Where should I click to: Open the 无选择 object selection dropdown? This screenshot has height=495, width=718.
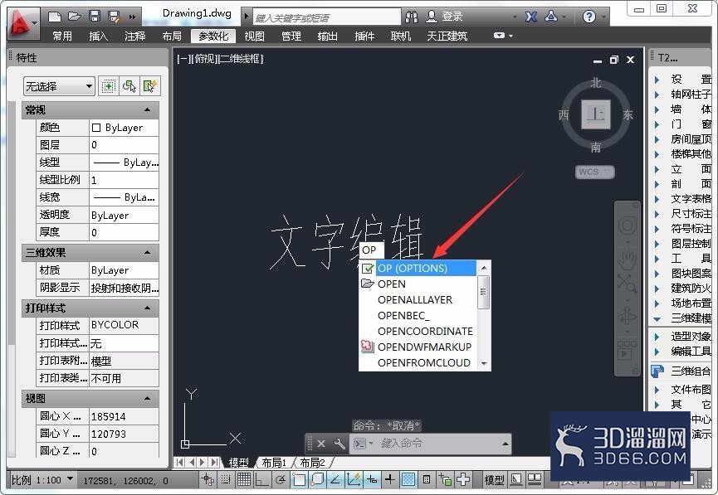(x=59, y=86)
